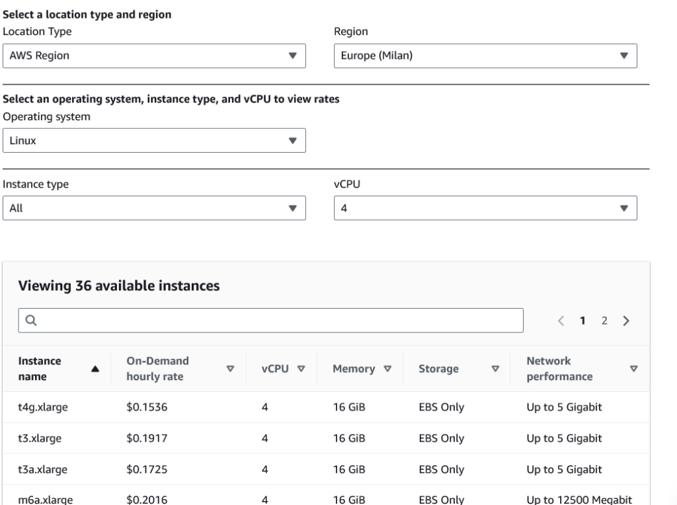
Task: Sort by Instance name ascending arrow
Action: coord(95,369)
